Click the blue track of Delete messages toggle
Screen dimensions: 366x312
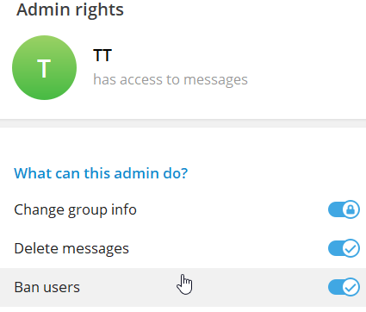point(335,248)
